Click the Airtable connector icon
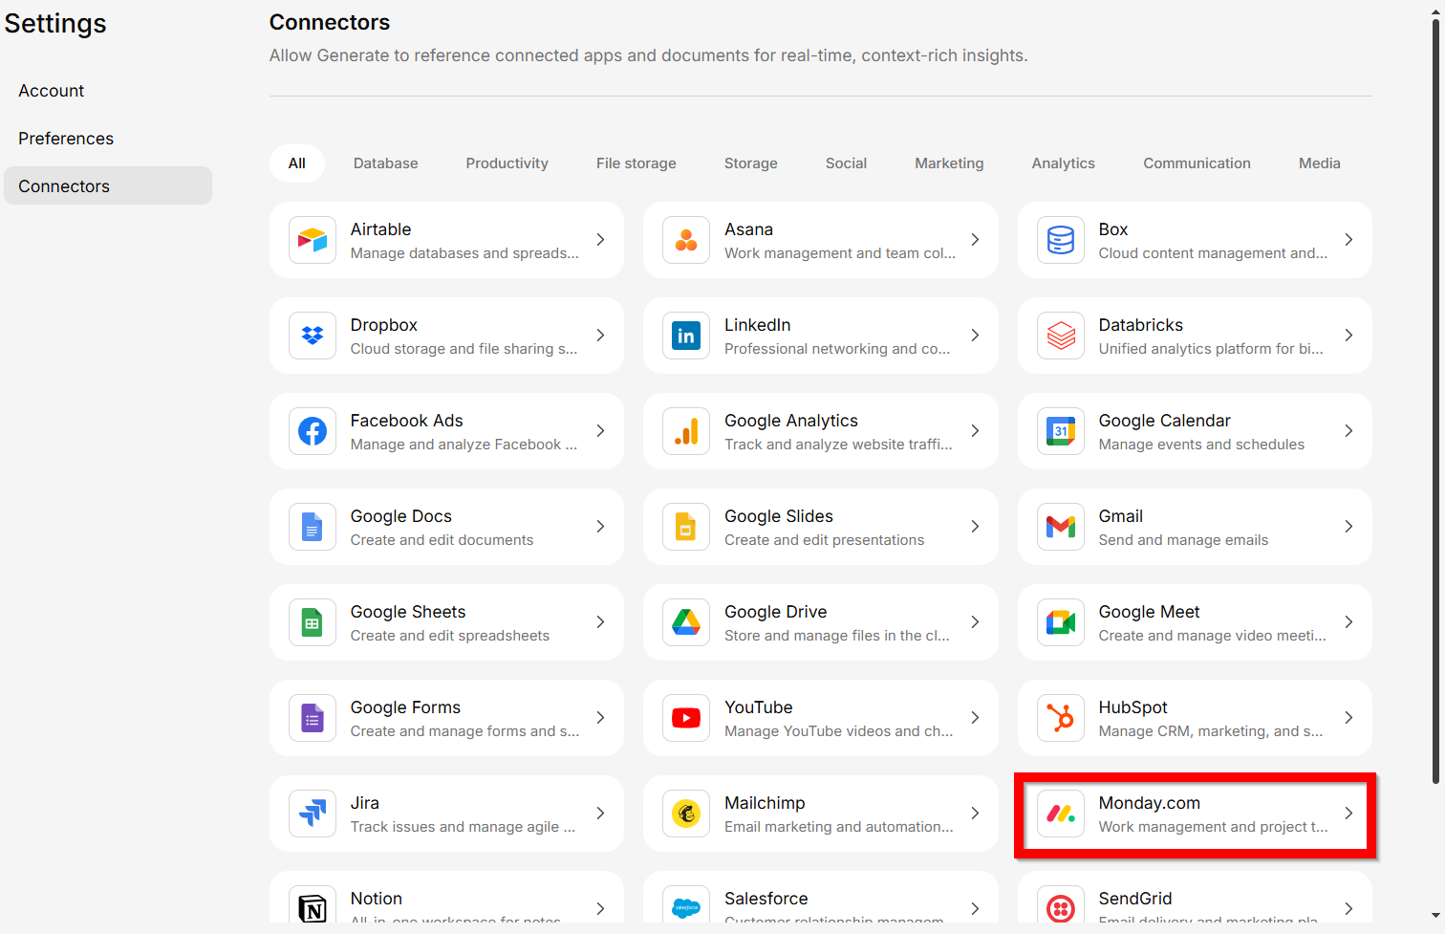 pos(313,240)
